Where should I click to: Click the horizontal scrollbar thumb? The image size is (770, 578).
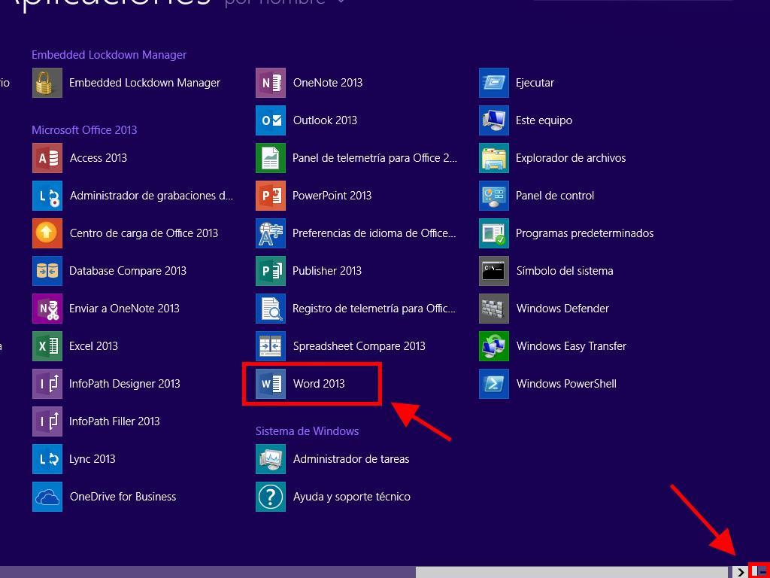207,572
